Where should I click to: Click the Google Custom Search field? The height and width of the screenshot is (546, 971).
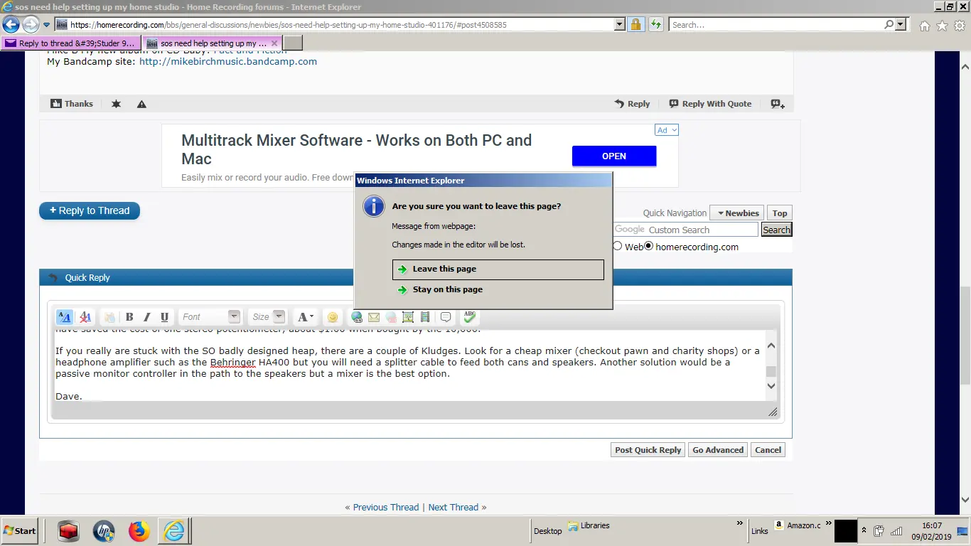(x=685, y=230)
